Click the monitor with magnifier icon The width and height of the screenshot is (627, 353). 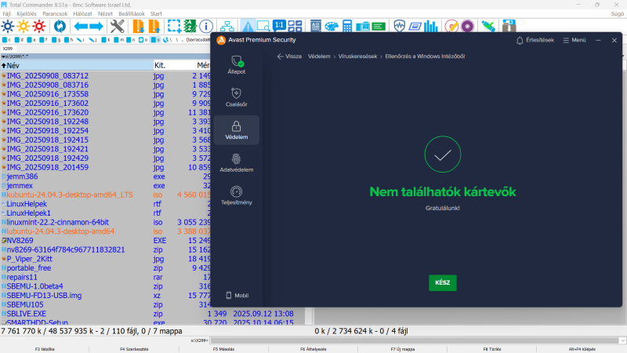coord(263,27)
